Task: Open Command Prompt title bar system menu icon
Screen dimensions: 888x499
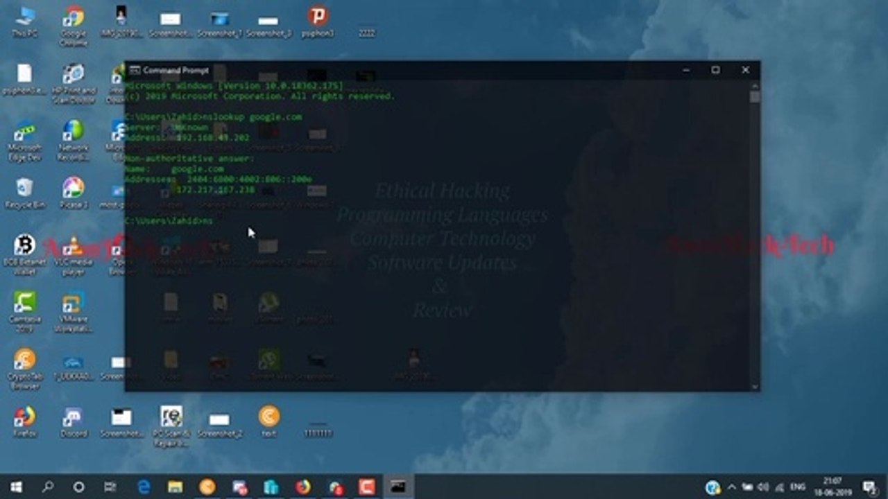Action: (135, 70)
